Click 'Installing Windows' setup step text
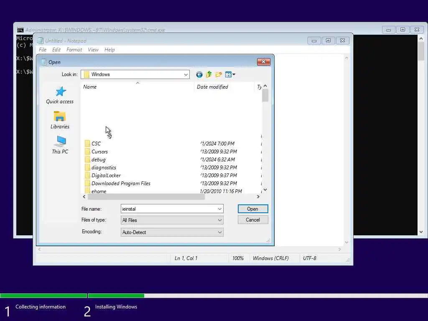Screen dimensions: 428x321 116,307
